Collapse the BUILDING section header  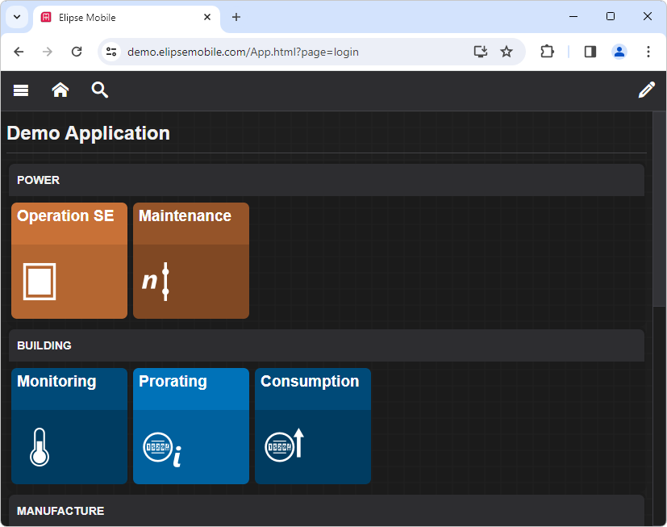tap(326, 345)
